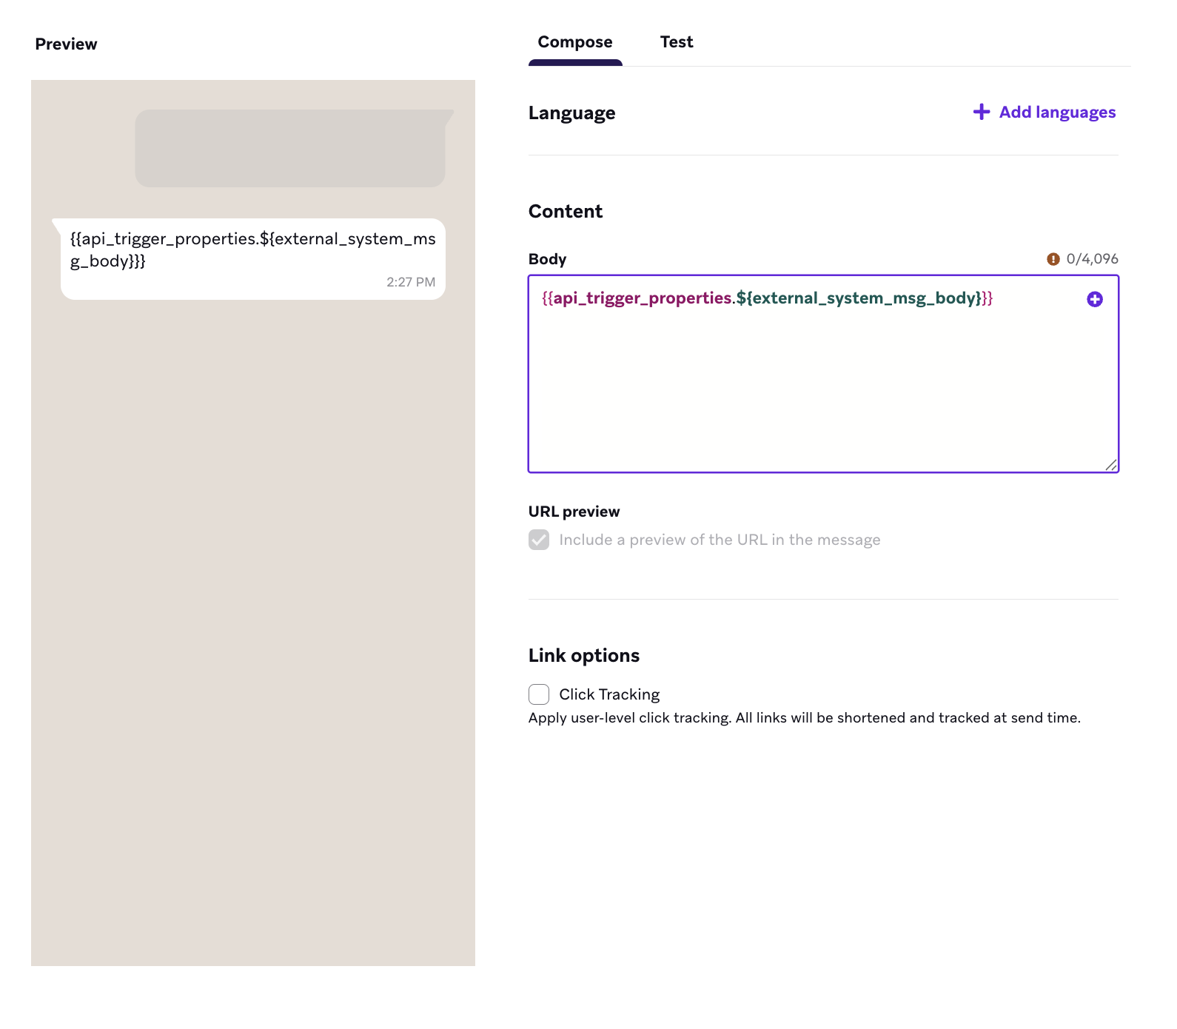Click the 0/4,096 character counter
Viewport: 1177px width, 1029px height.
click(1092, 259)
